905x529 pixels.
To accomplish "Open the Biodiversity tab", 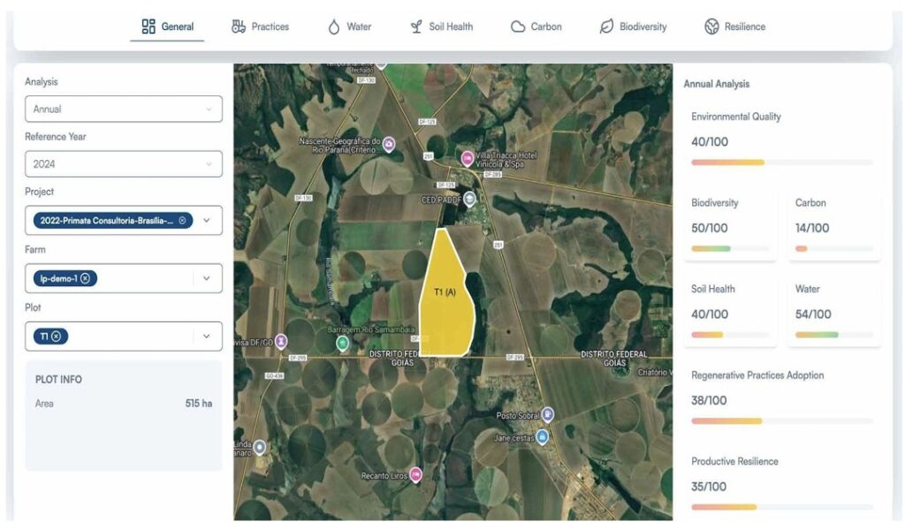I will click(633, 26).
